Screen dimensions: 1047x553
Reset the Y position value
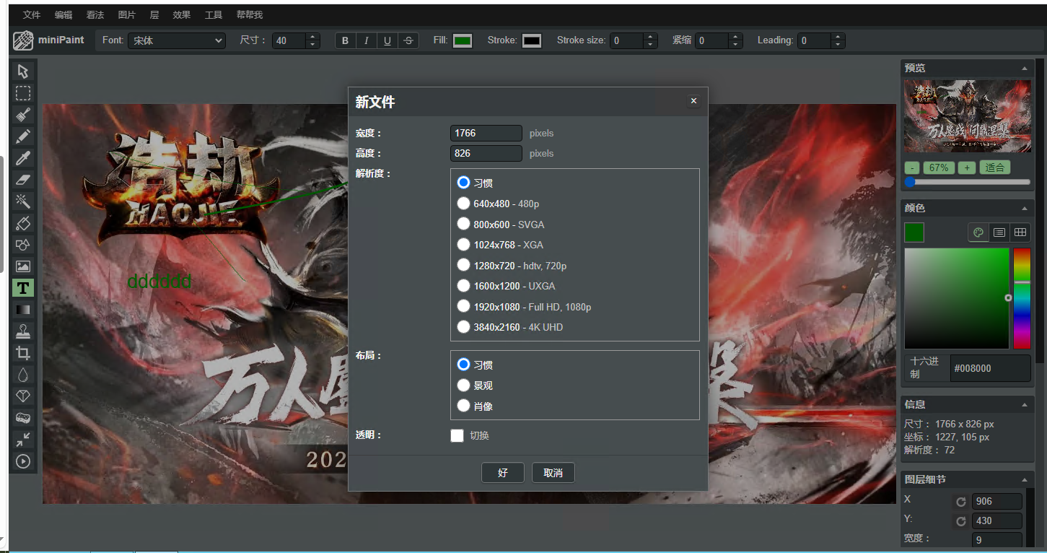(960, 521)
